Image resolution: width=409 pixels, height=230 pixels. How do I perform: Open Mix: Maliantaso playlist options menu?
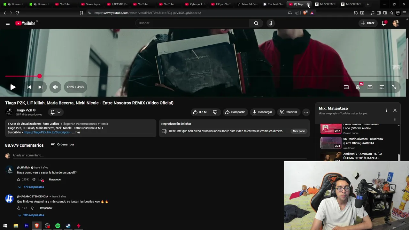[x=386, y=110]
